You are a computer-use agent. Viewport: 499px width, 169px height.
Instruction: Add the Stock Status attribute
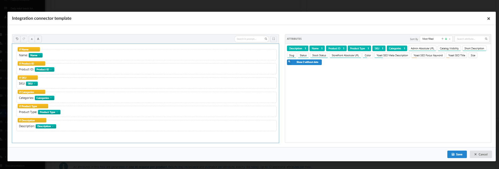[x=319, y=55]
